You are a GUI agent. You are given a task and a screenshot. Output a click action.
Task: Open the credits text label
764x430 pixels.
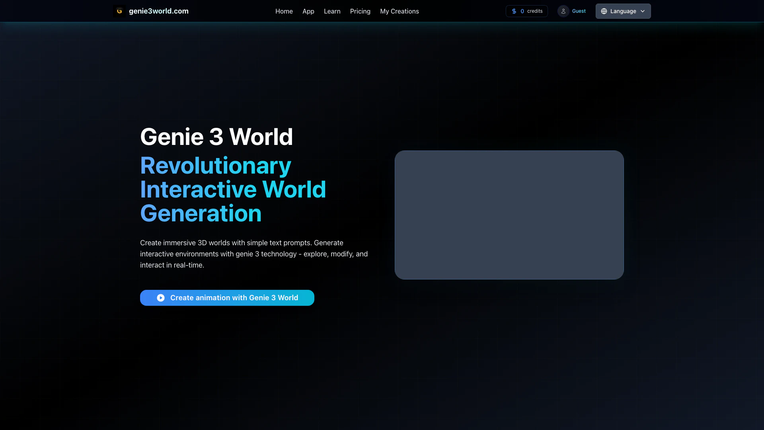[x=535, y=11]
